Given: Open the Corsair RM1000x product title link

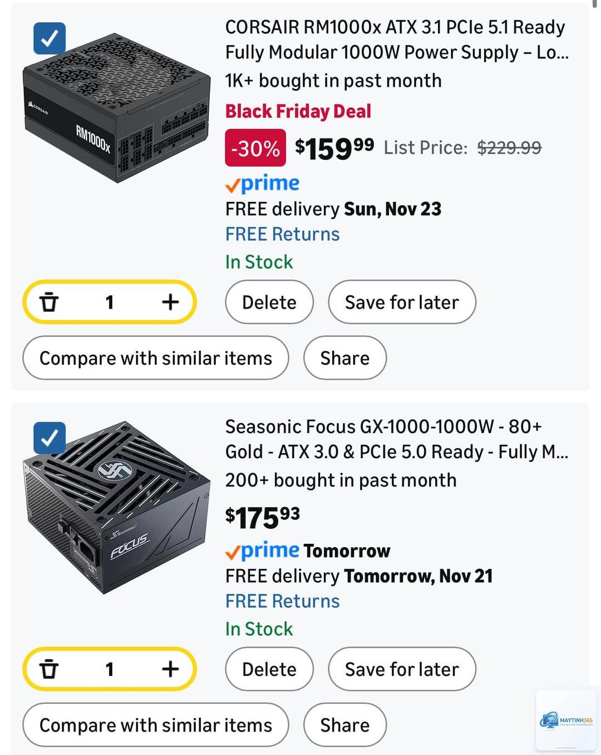Looking at the screenshot, I should click(x=396, y=39).
